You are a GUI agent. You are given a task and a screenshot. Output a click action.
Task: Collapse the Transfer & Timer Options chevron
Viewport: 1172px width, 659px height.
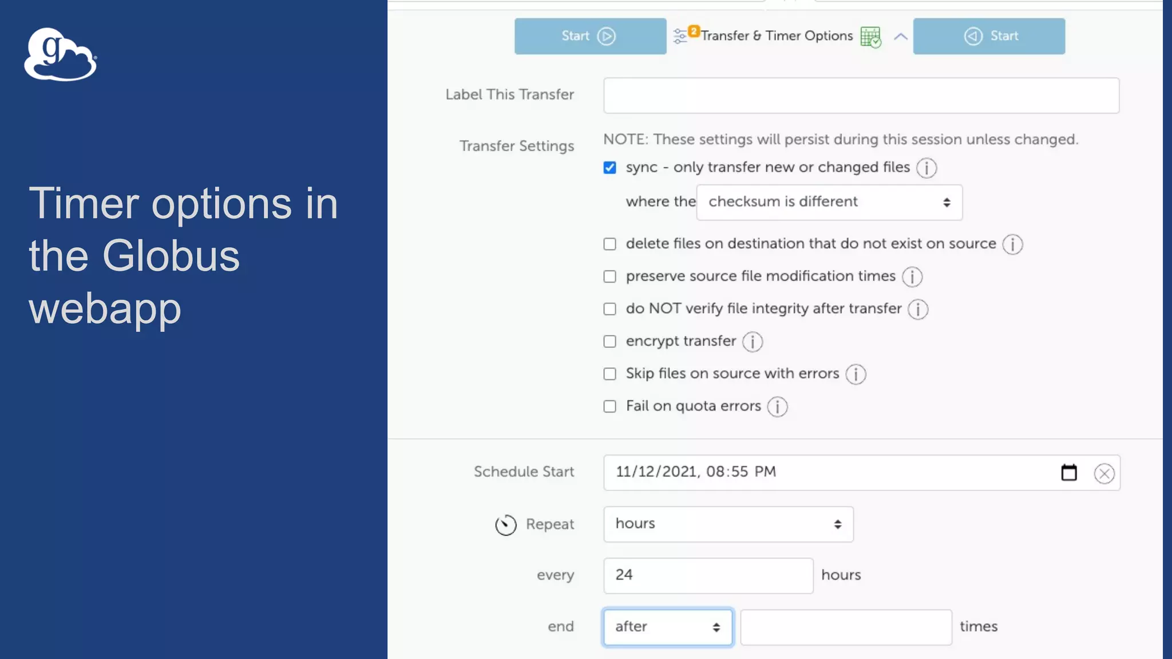pyautogui.click(x=901, y=37)
